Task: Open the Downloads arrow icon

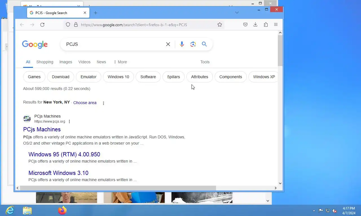Action: point(256,25)
